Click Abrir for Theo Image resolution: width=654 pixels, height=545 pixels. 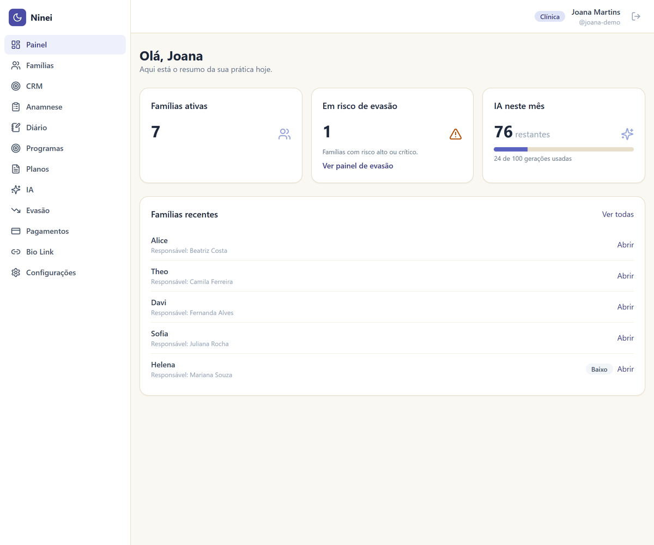point(626,276)
